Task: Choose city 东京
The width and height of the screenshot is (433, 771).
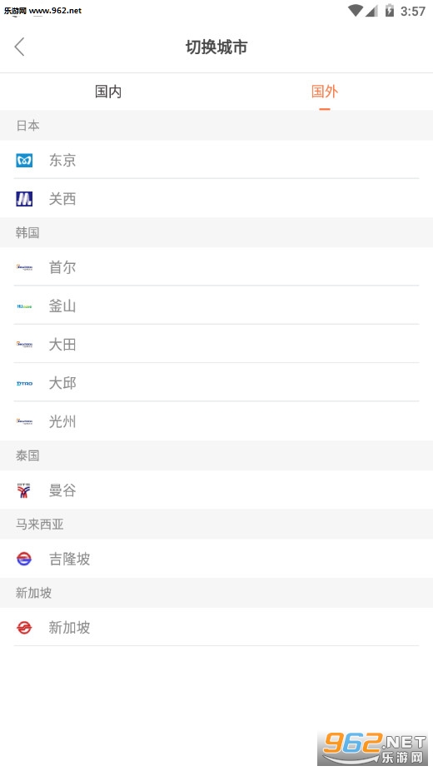Action: (216, 160)
